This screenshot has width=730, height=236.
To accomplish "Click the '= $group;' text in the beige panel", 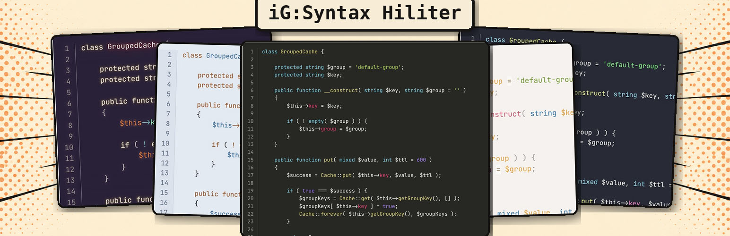I will 515,169.
